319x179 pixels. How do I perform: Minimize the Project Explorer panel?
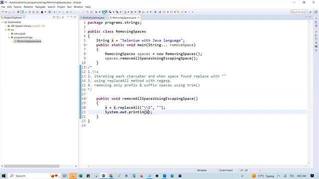(x=71, y=17)
